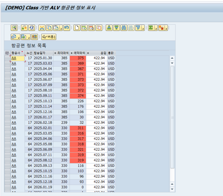223x196 pixels.
Task: Open AA link in the 2025.09.13 row
Action: [x=14, y=166]
